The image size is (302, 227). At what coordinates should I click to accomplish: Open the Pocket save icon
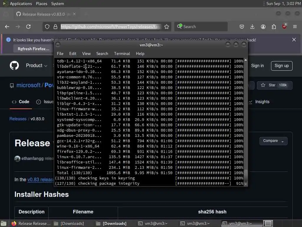click(x=242, y=27)
